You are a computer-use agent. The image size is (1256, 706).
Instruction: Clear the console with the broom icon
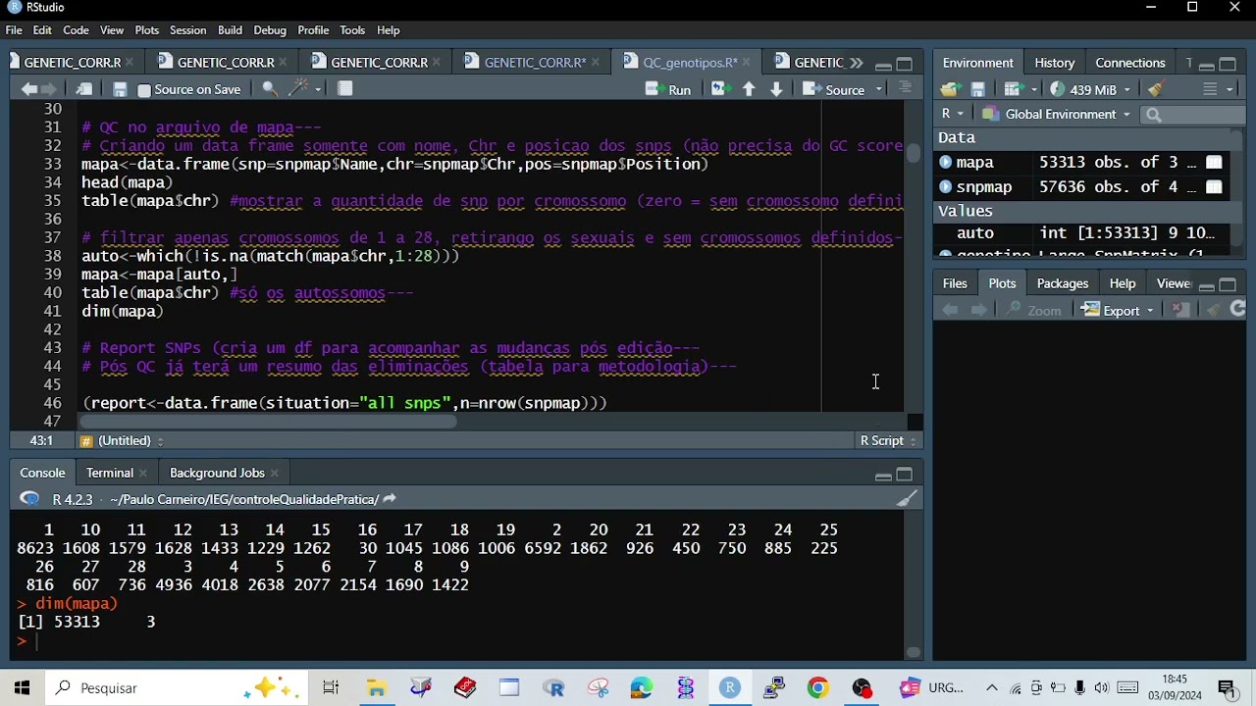click(x=907, y=499)
